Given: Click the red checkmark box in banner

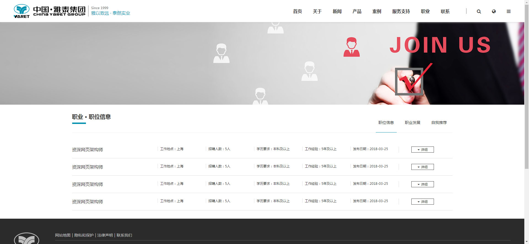Looking at the screenshot, I should click(409, 82).
